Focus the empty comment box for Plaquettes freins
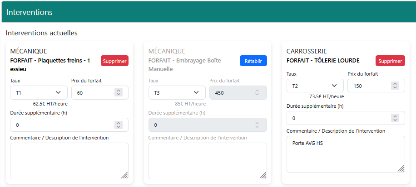The height and width of the screenshot is (187, 416). [x=69, y=161]
